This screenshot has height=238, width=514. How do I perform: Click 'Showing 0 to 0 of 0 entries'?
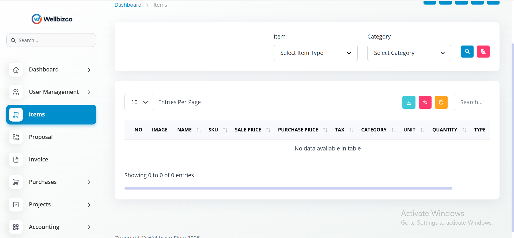coord(159,175)
